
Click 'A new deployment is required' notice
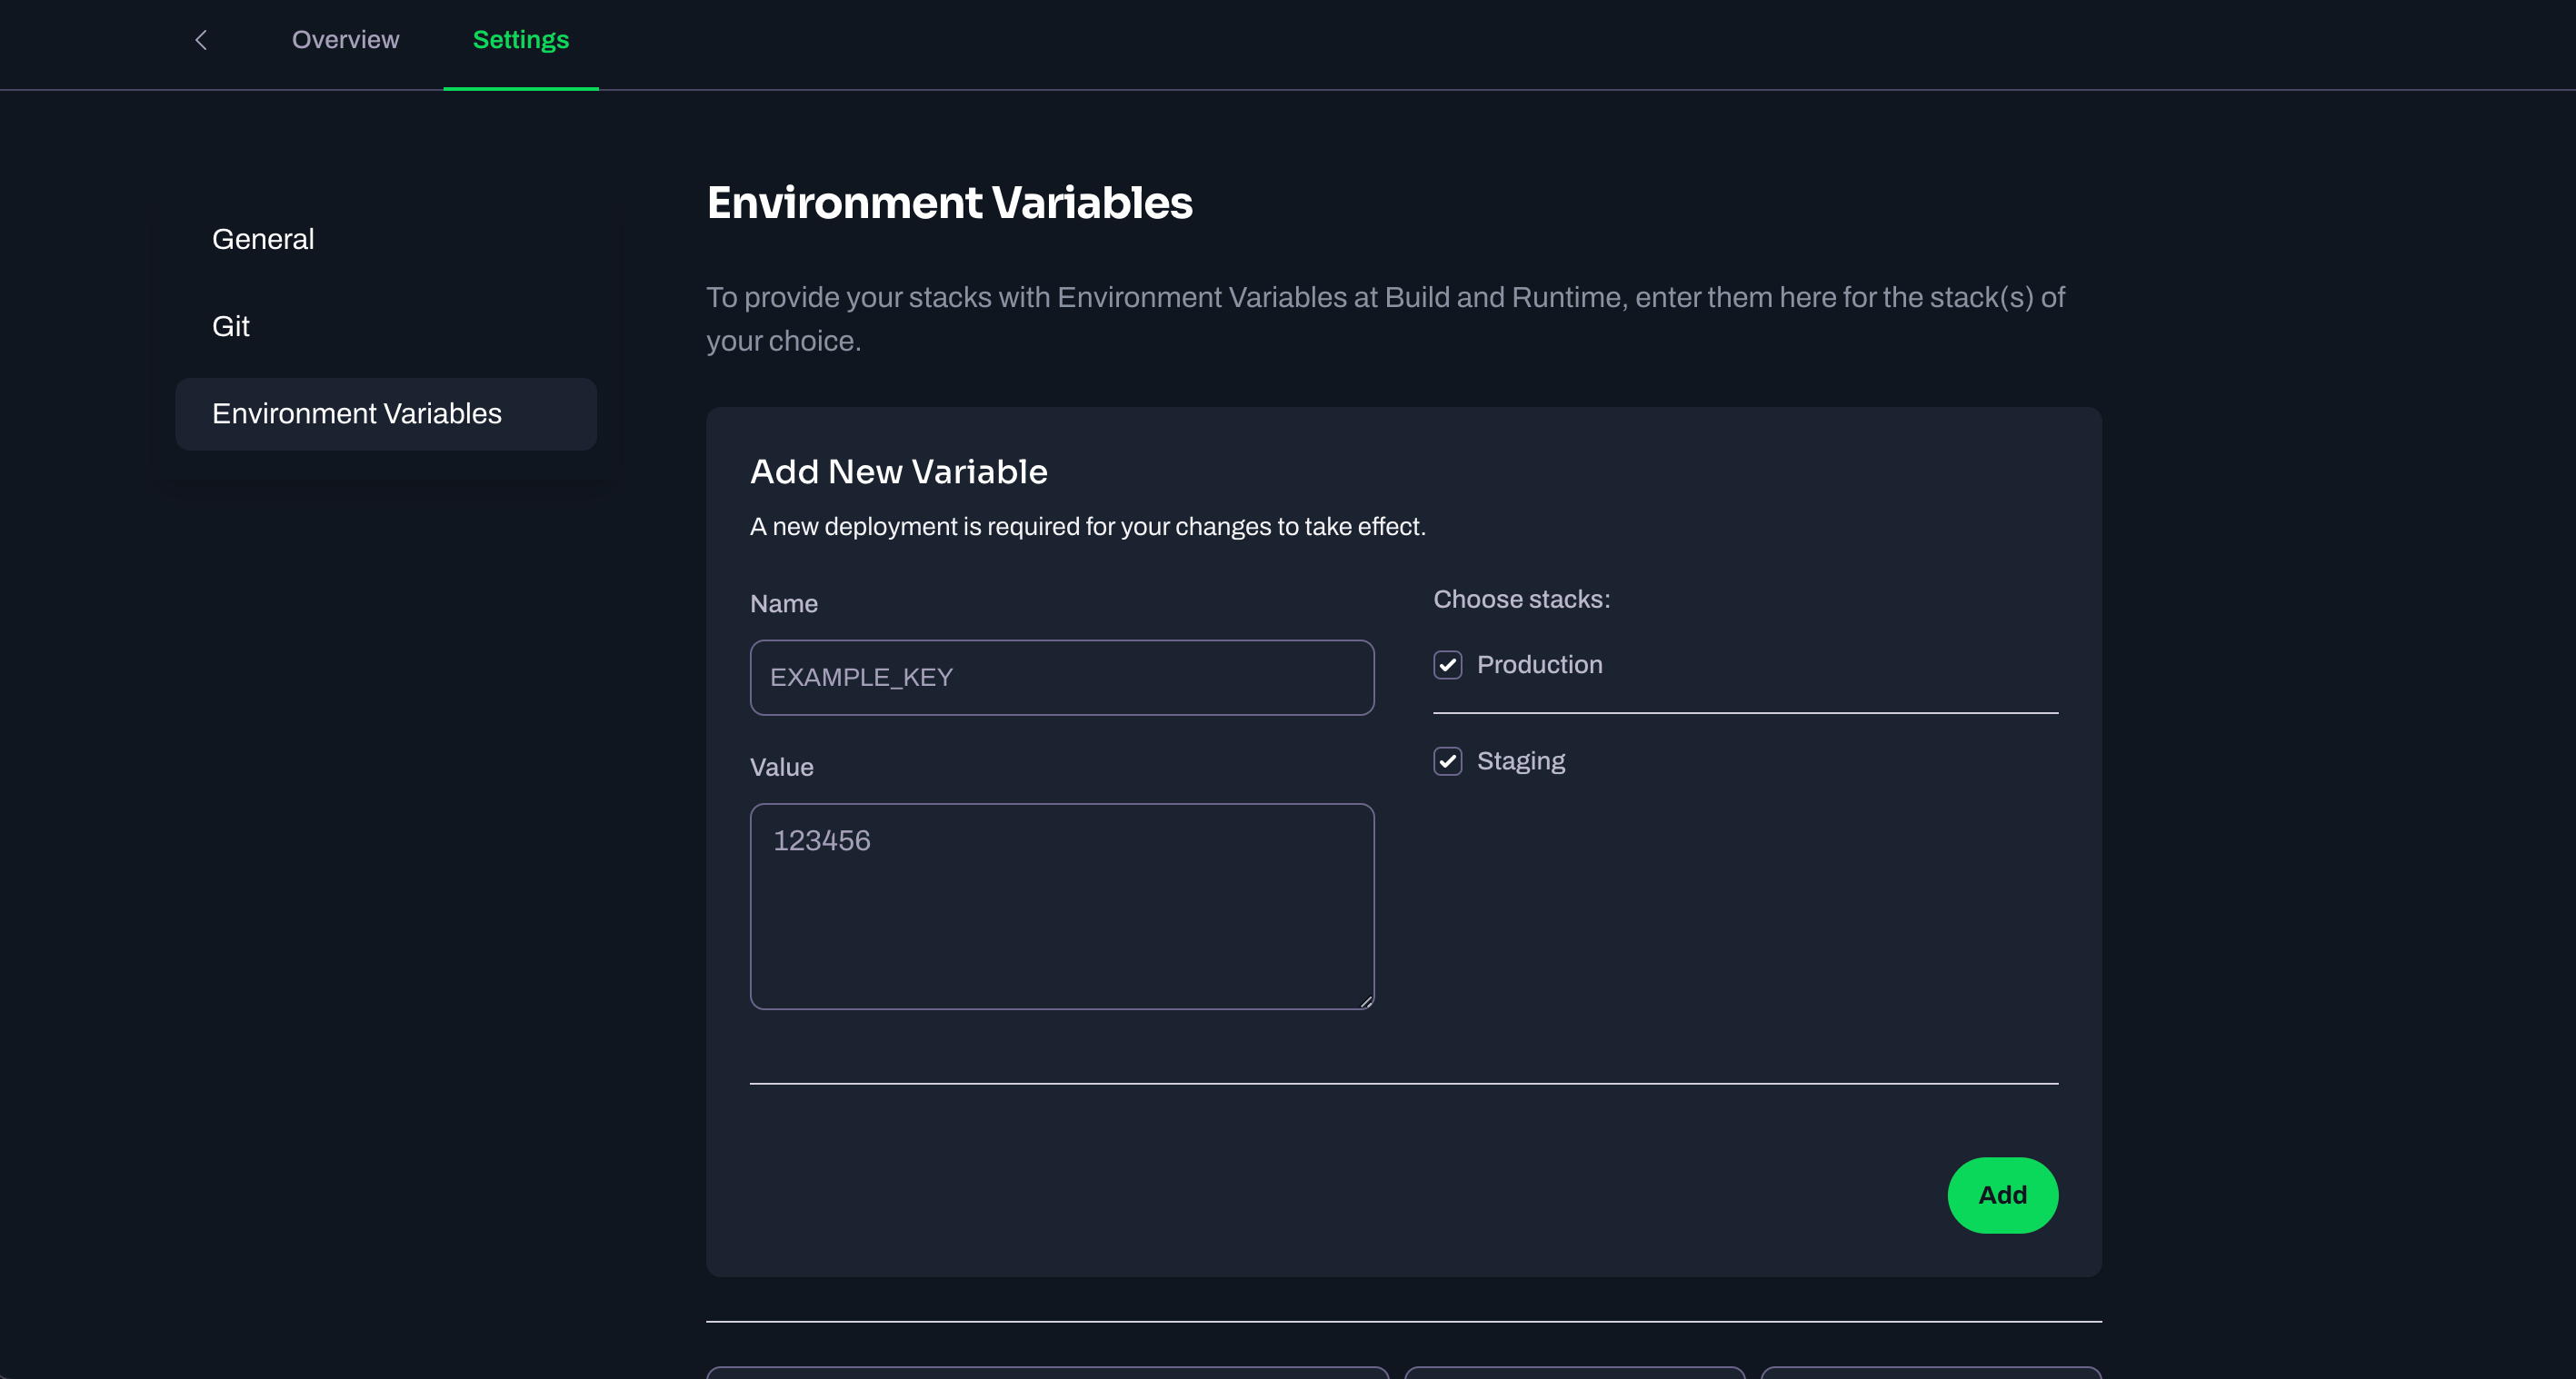[x=1088, y=527]
